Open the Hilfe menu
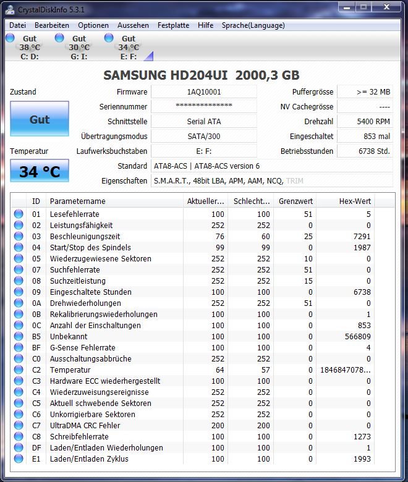The width and height of the screenshot is (408, 482). click(205, 25)
